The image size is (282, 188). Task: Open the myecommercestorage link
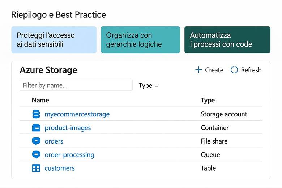tap(77, 114)
